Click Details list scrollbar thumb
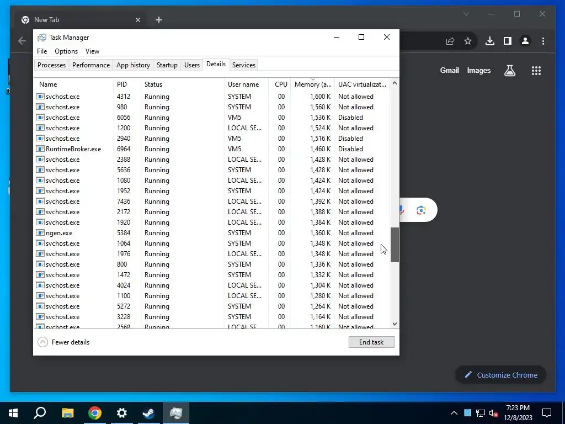565x424 pixels. [x=395, y=245]
